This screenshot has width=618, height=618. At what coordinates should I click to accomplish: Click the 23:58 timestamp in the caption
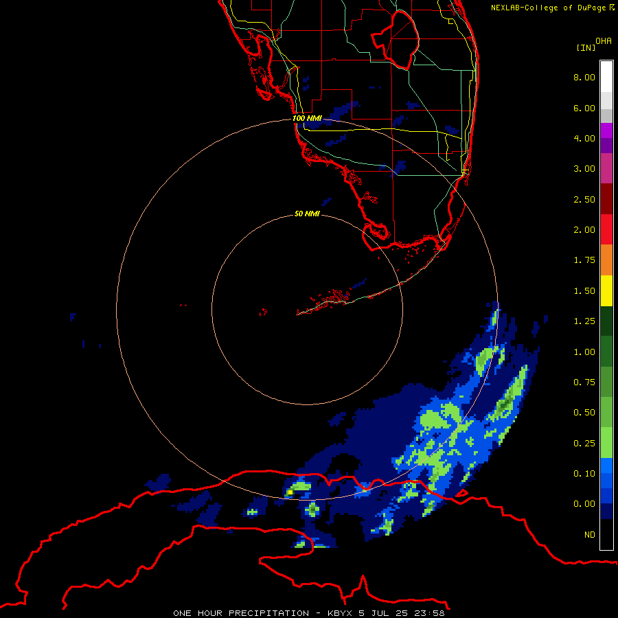tap(428, 613)
